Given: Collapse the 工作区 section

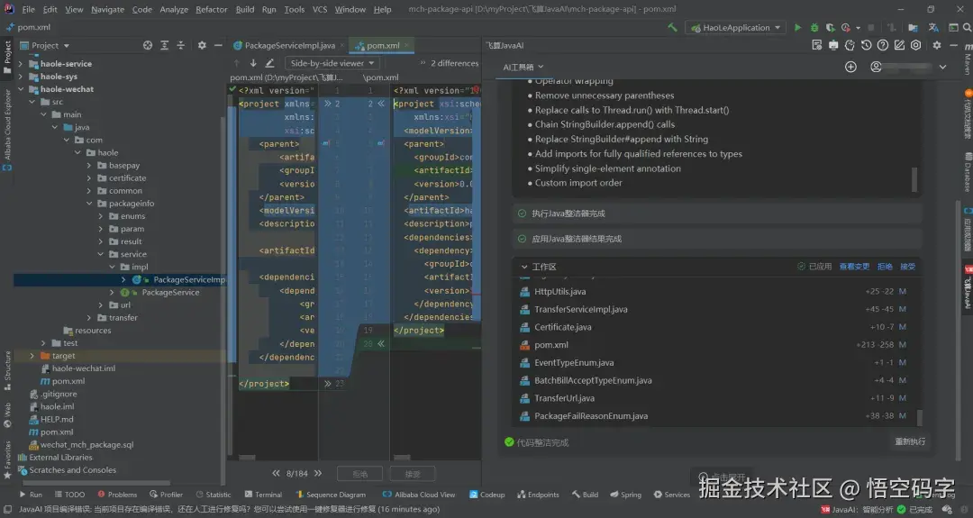Looking at the screenshot, I should [x=524, y=267].
